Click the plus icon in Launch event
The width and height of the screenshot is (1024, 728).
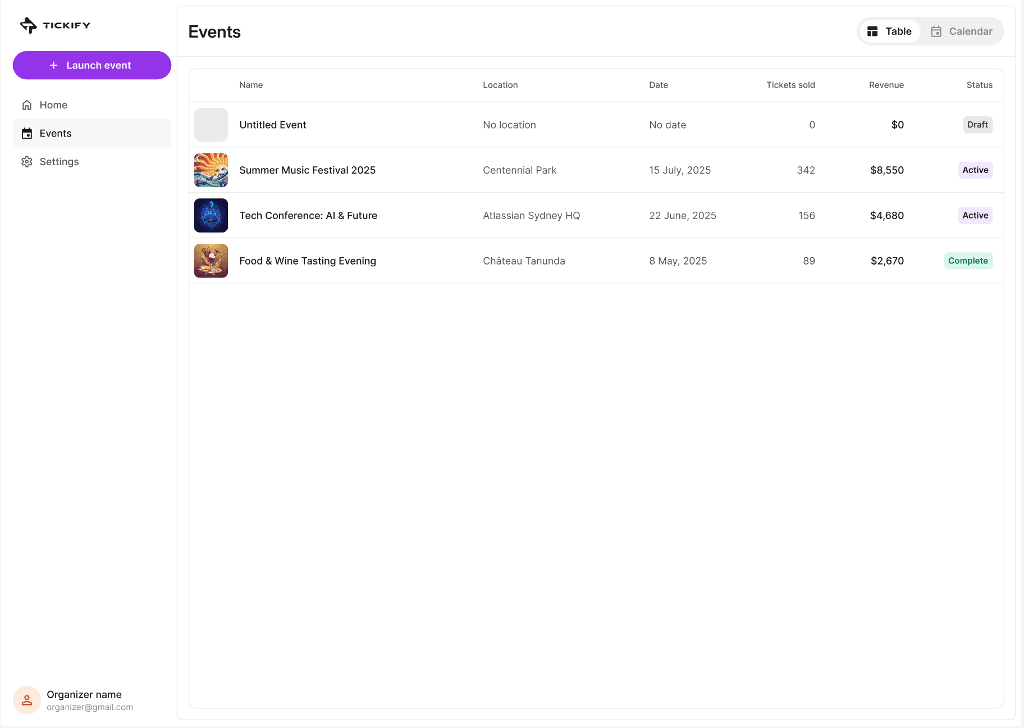(x=54, y=65)
